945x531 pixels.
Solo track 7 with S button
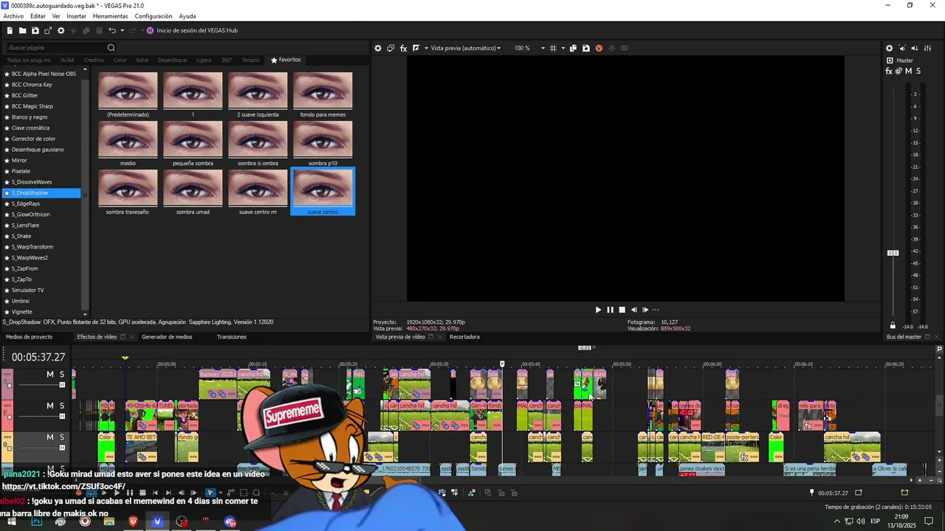tap(62, 406)
